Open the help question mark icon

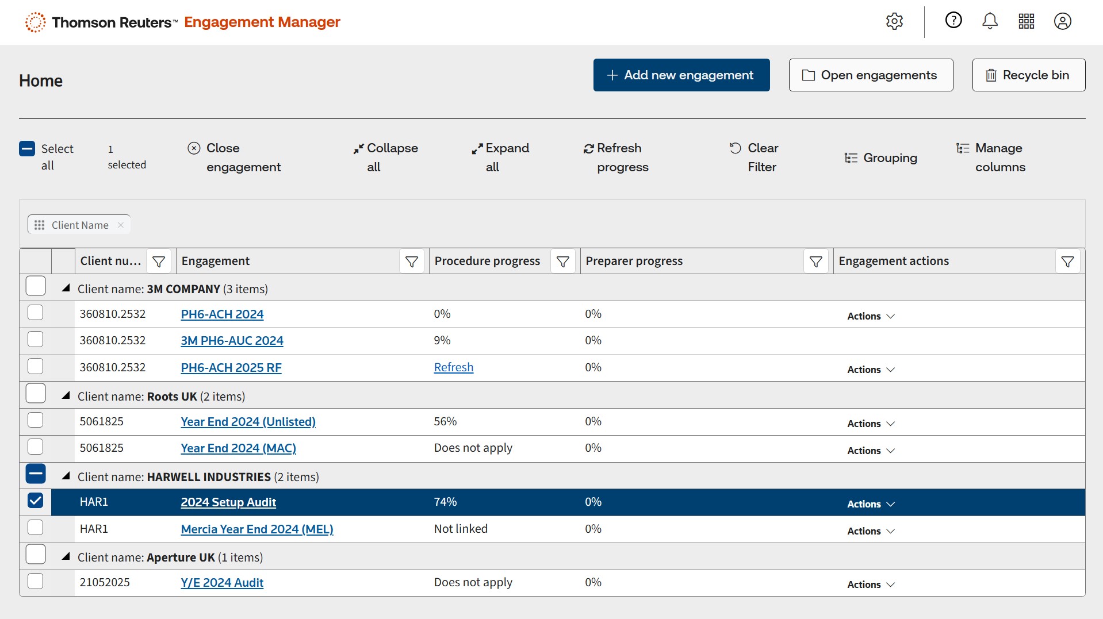tap(953, 21)
